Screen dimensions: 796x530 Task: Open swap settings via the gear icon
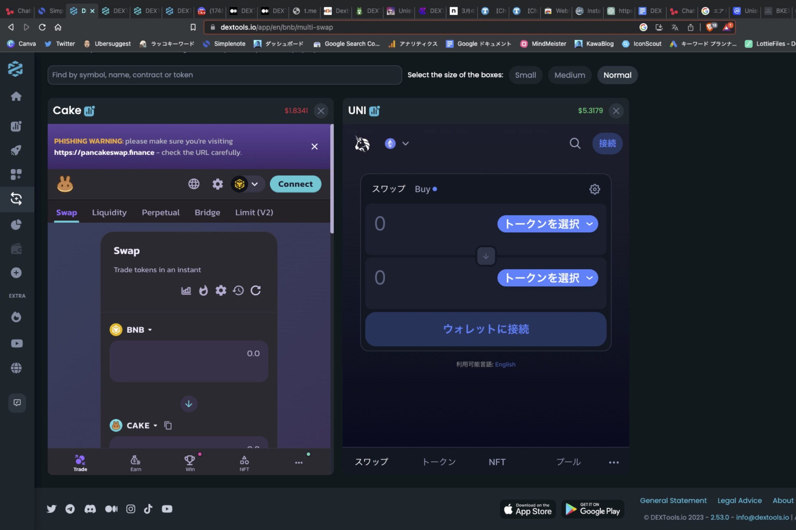tap(221, 290)
